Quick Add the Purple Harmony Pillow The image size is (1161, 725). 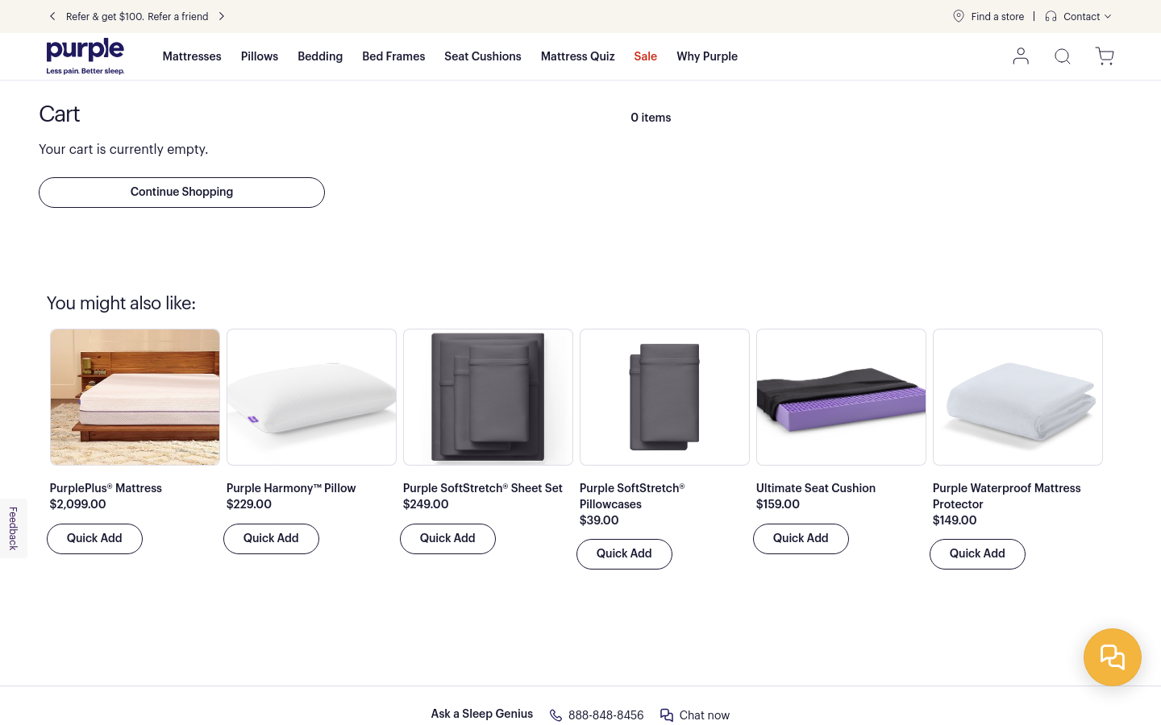271,539
